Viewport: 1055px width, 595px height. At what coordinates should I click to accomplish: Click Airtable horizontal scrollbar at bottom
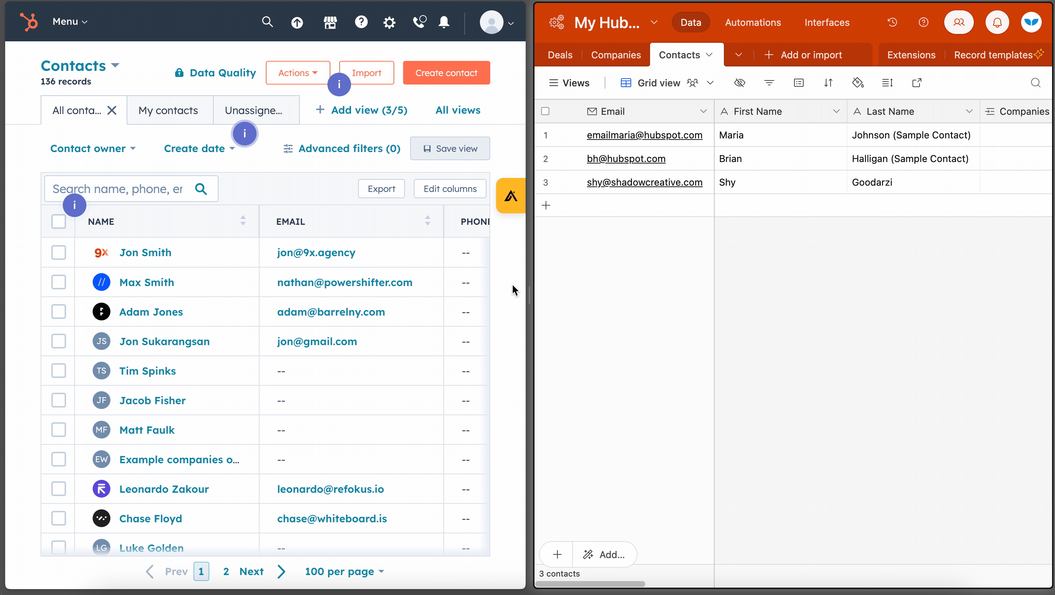pos(590,584)
